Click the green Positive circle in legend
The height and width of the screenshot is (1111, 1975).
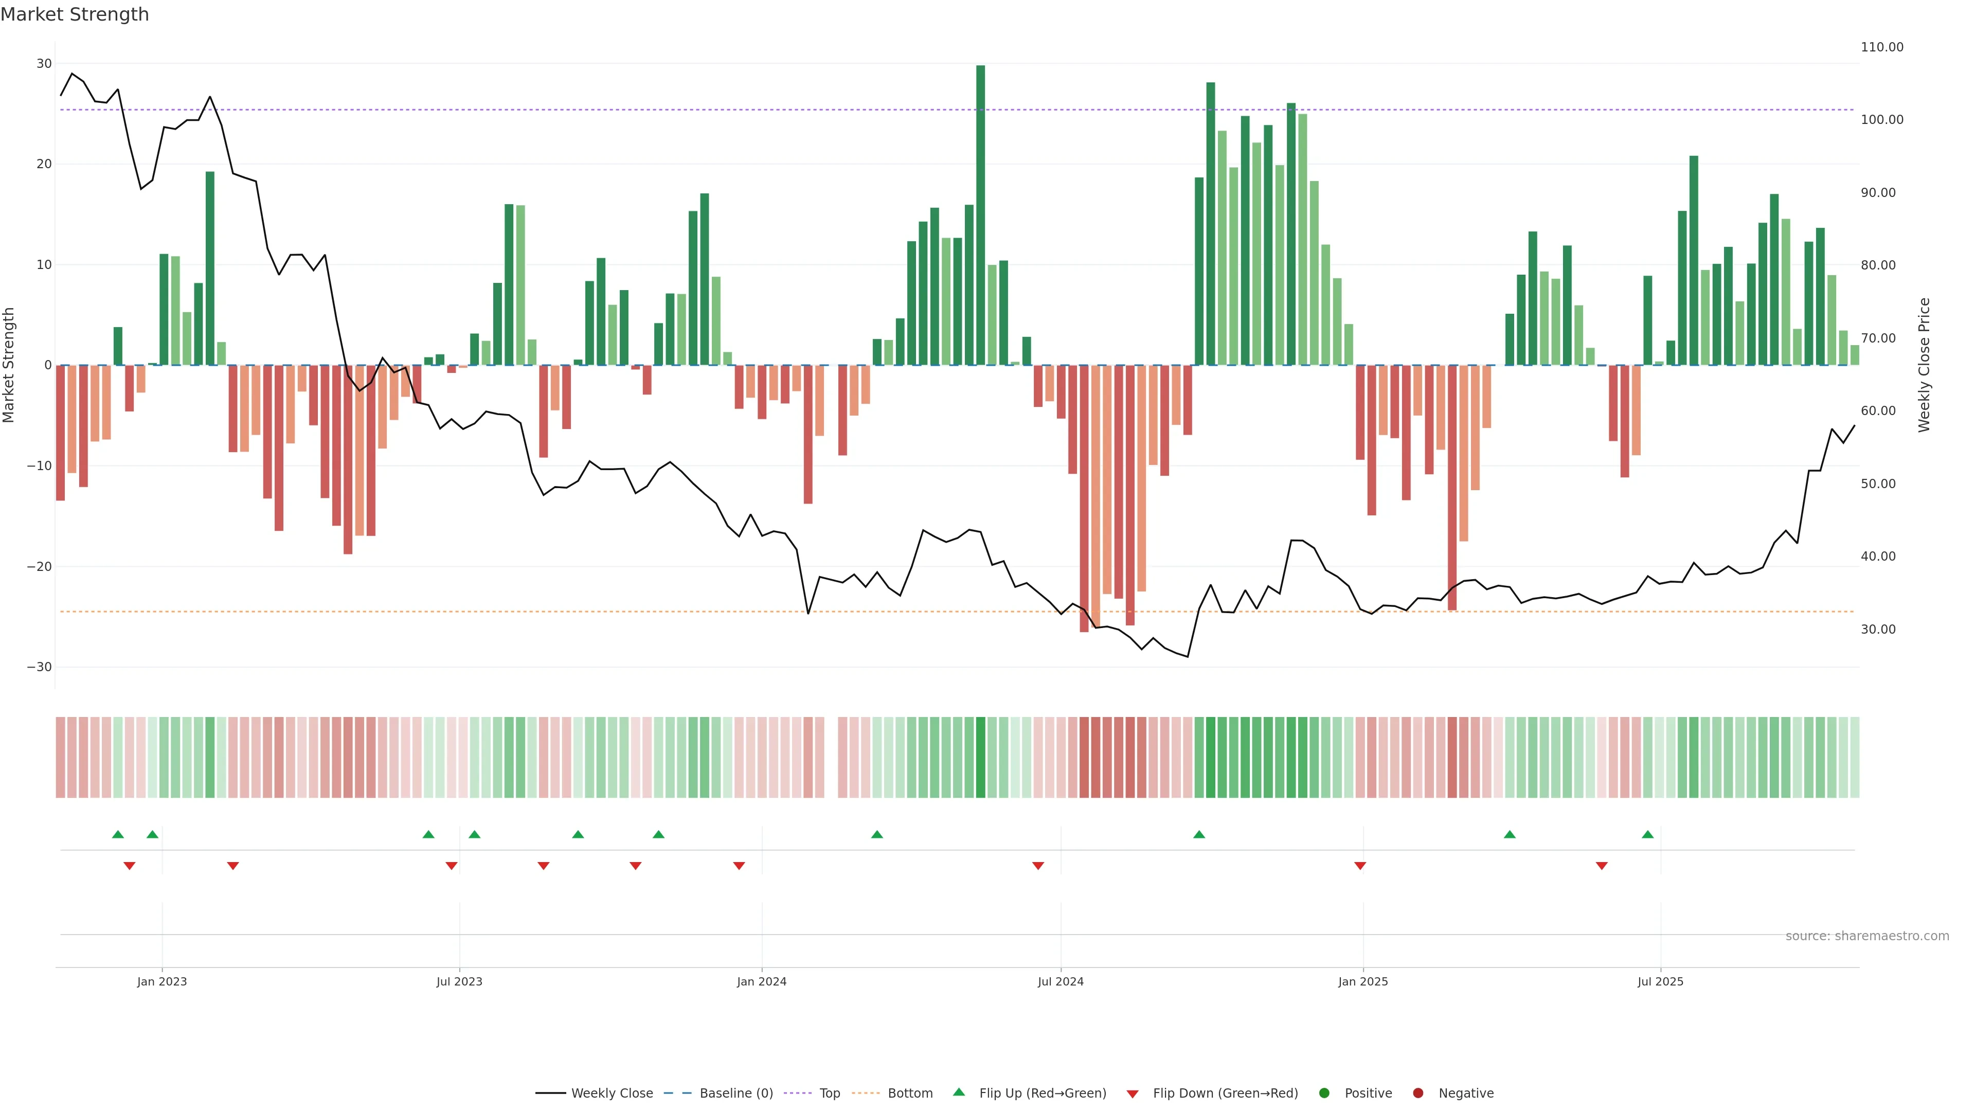click(x=1324, y=1094)
